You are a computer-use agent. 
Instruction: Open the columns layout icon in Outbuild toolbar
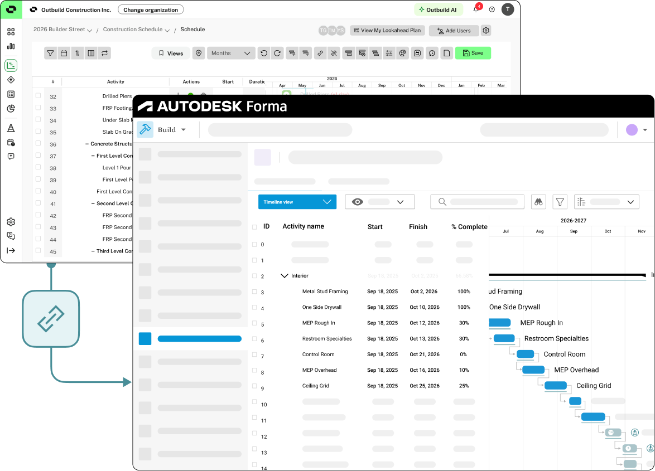coord(91,54)
